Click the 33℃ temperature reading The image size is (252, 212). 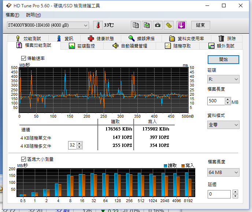click(x=109, y=25)
